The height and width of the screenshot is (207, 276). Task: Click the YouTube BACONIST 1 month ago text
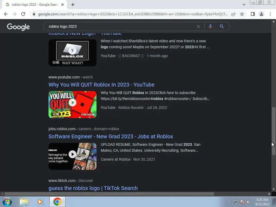(x=134, y=56)
